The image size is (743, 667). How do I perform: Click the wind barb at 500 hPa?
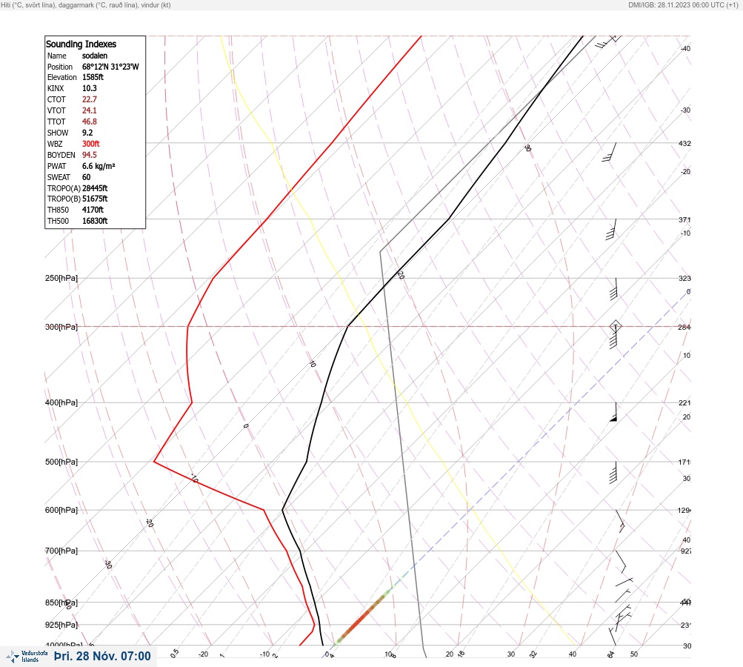pos(613,472)
